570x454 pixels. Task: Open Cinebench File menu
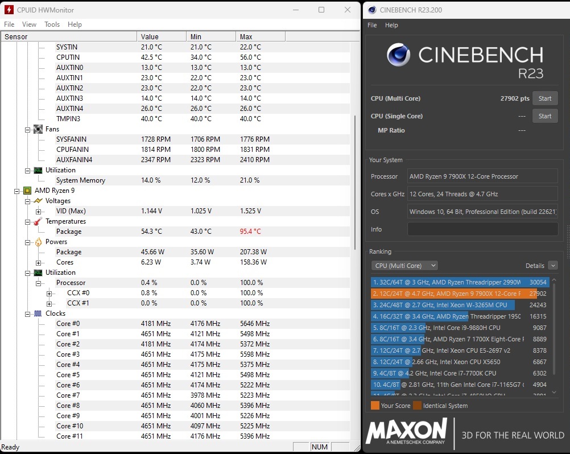pos(372,25)
